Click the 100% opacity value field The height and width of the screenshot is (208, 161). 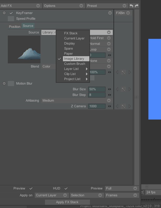pos(97,72)
